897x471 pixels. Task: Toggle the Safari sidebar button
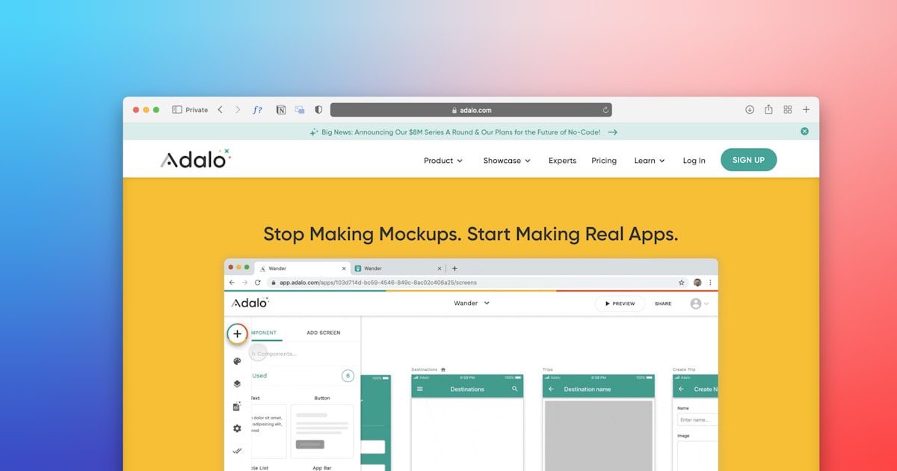(x=177, y=110)
